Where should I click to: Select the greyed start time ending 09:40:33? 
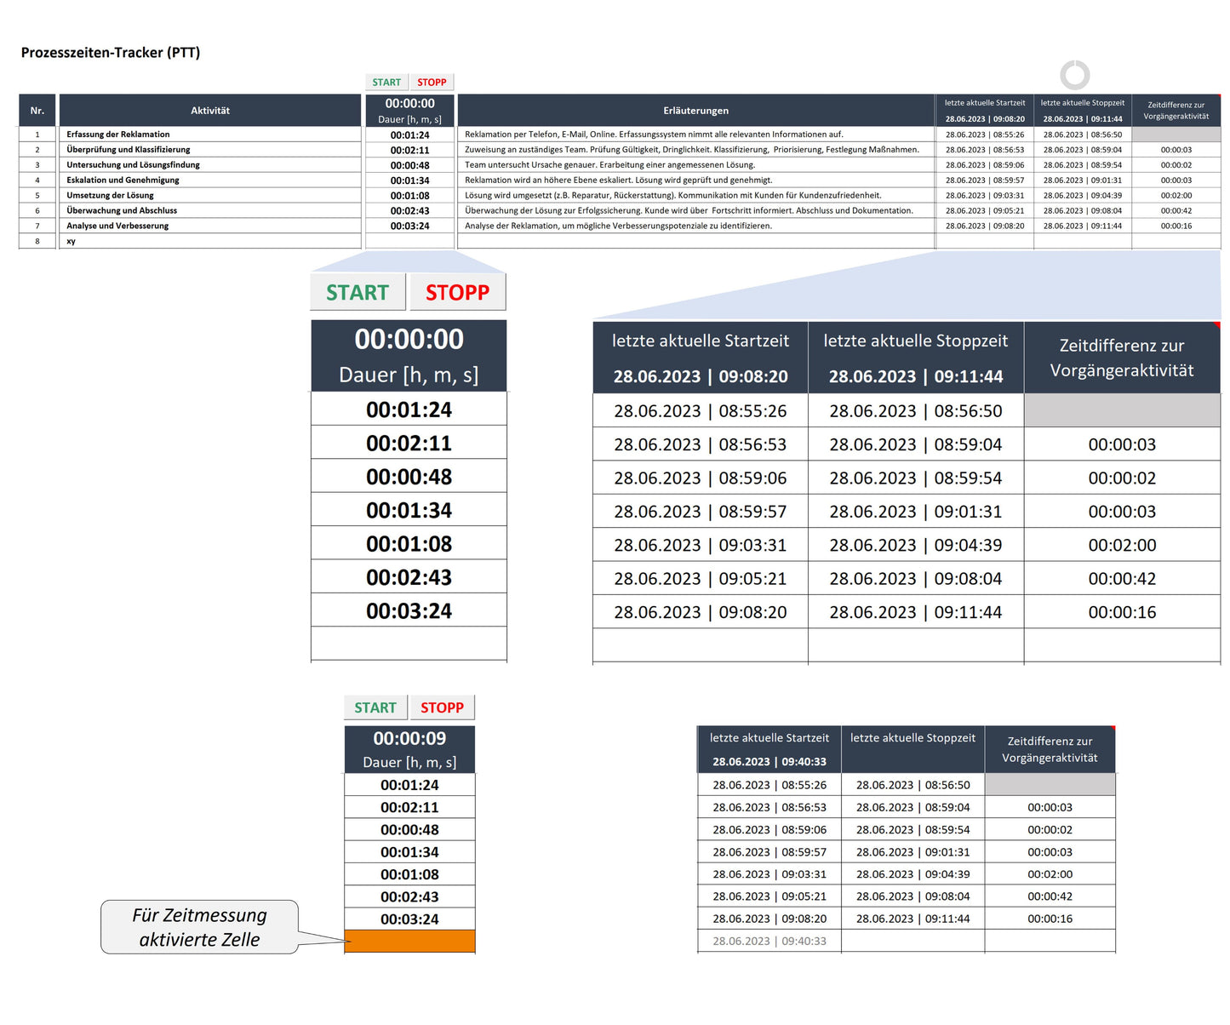tap(769, 941)
